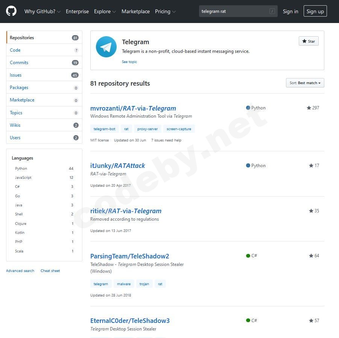
Task: Open ParsingTeam/TeleShadow2 repository
Action: click(x=129, y=256)
